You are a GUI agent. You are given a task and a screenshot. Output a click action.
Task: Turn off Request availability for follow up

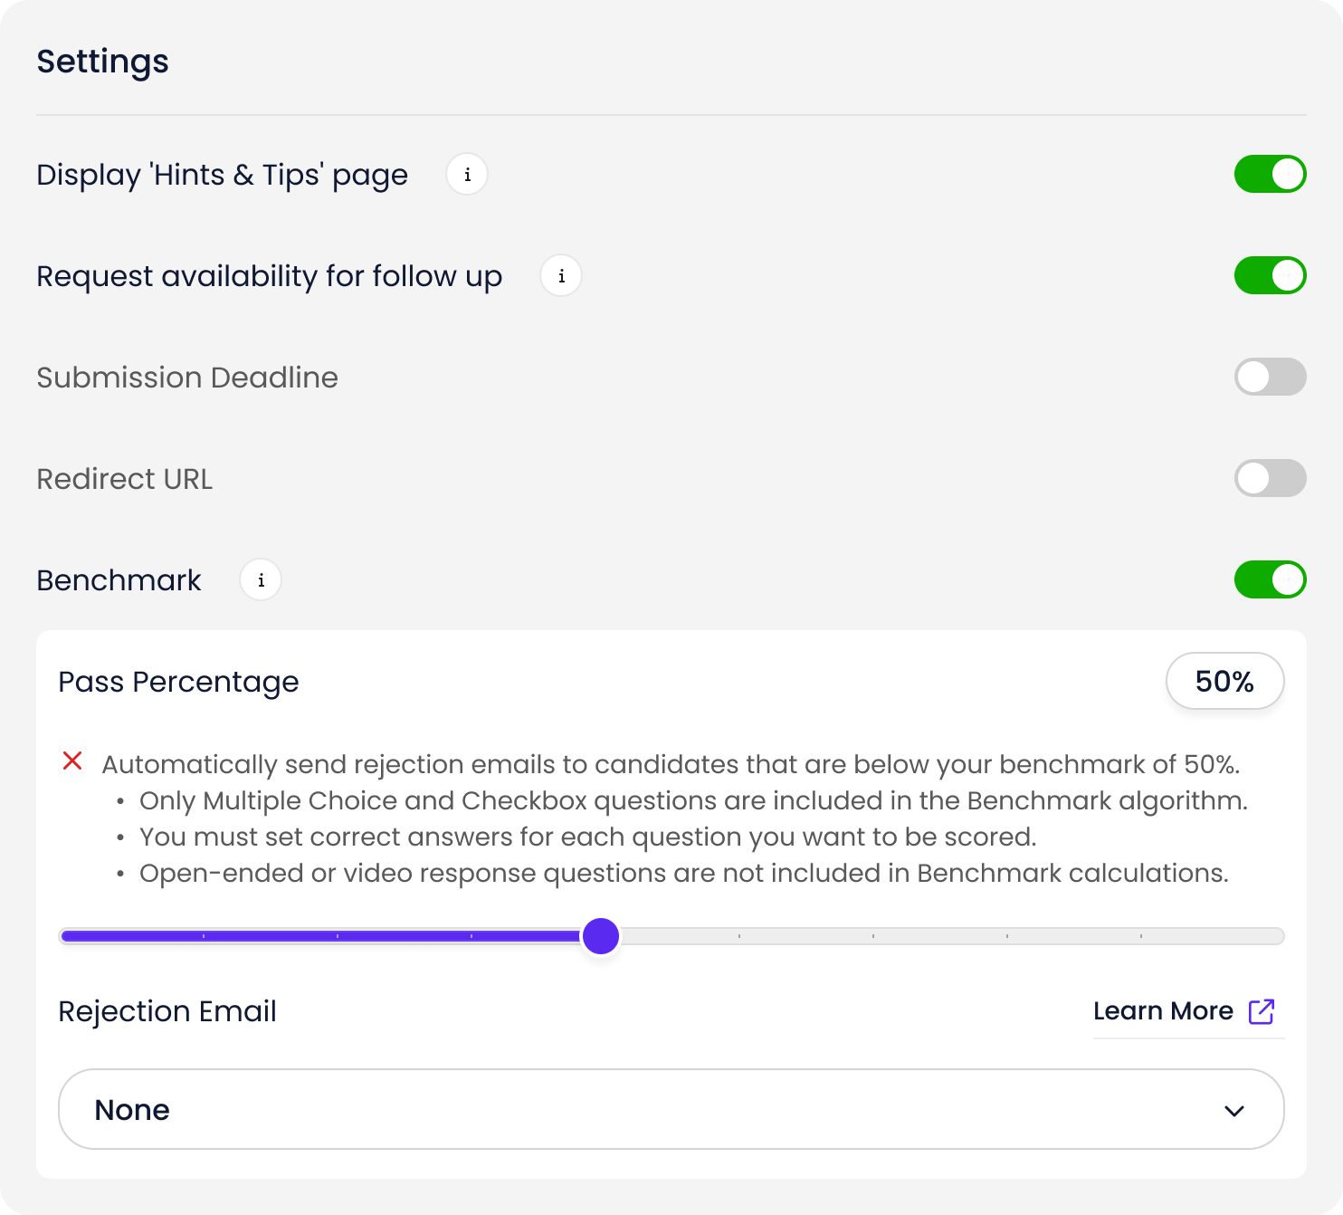(x=1270, y=276)
